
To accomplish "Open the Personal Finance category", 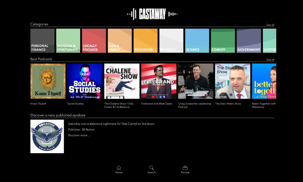I will (42, 41).
